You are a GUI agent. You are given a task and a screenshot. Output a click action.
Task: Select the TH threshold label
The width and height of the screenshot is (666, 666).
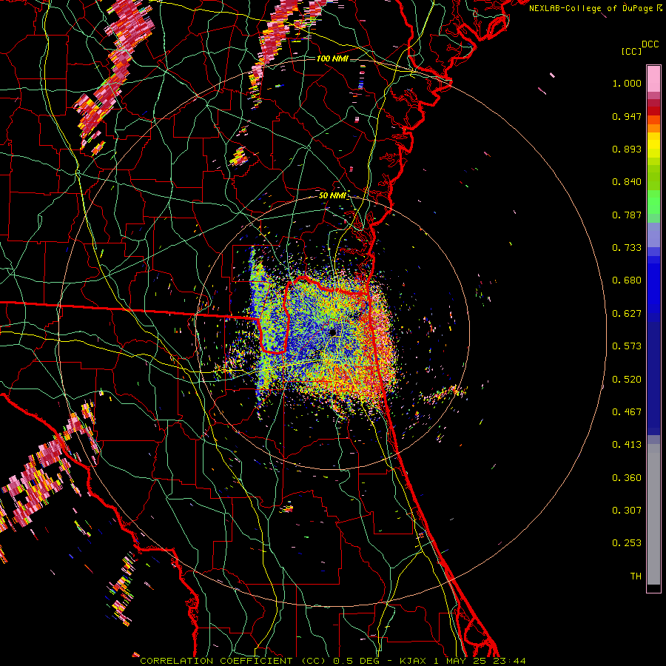pos(636,576)
